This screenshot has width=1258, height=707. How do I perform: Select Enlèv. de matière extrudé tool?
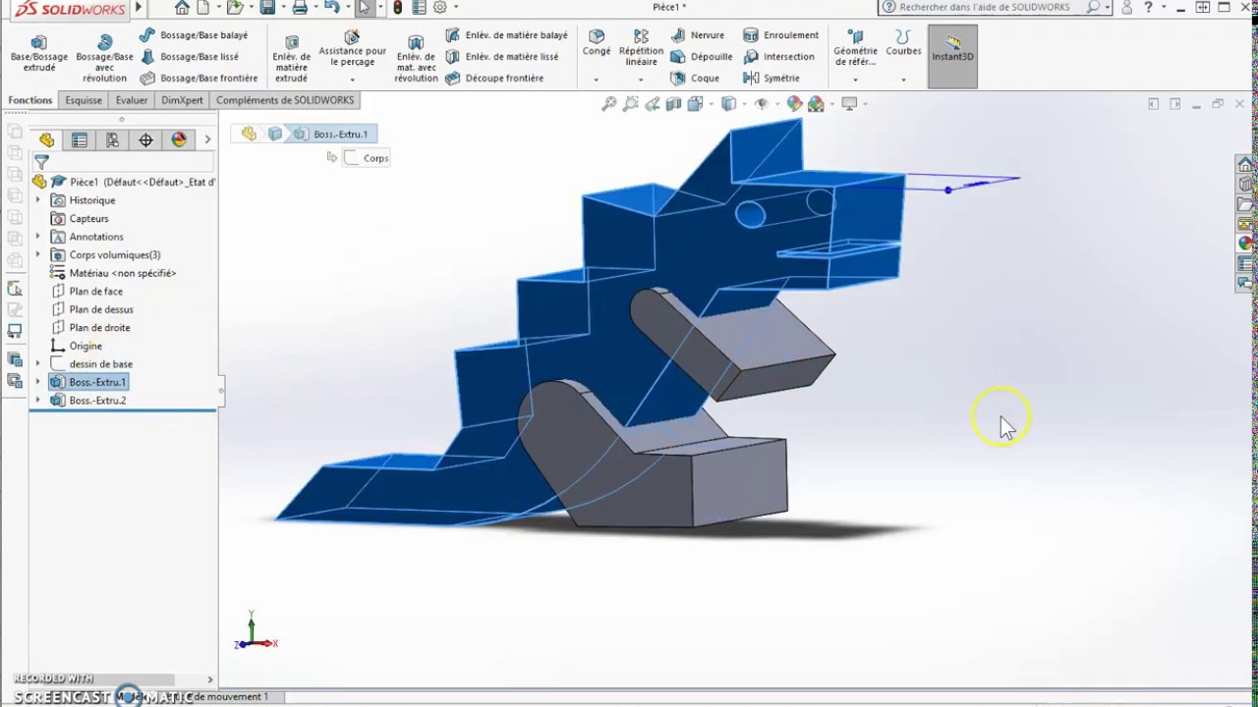tap(291, 59)
